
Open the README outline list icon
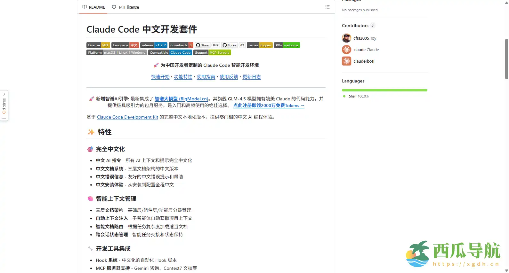coord(327,7)
